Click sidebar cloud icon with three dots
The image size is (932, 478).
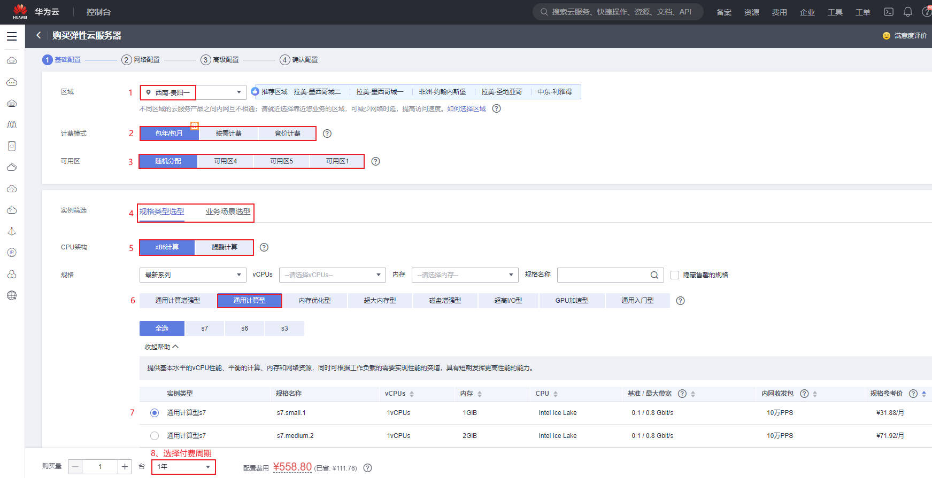(12, 82)
